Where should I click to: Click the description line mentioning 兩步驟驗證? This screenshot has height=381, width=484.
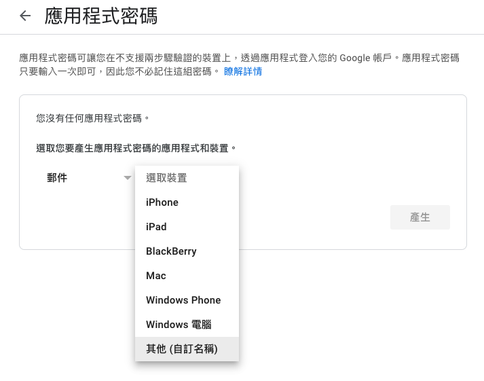[204, 58]
